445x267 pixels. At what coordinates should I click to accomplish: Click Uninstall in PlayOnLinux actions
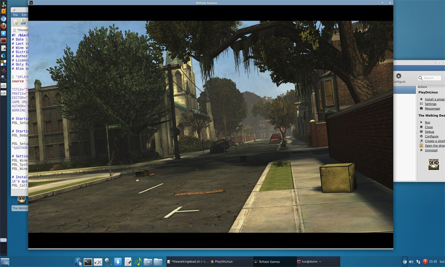click(431, 150)
